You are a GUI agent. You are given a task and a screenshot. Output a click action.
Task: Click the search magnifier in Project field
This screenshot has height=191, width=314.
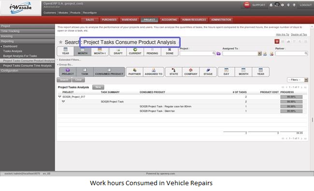point(214,53)
